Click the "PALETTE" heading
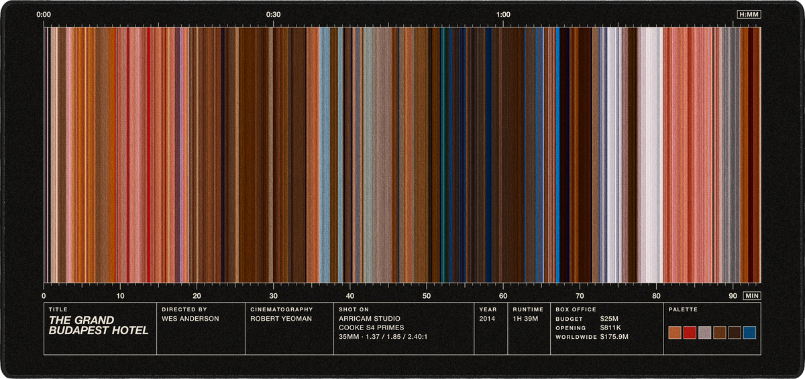The height and width of the screenshot is (379, 805). pyautogui.click(x=683, y=309)
